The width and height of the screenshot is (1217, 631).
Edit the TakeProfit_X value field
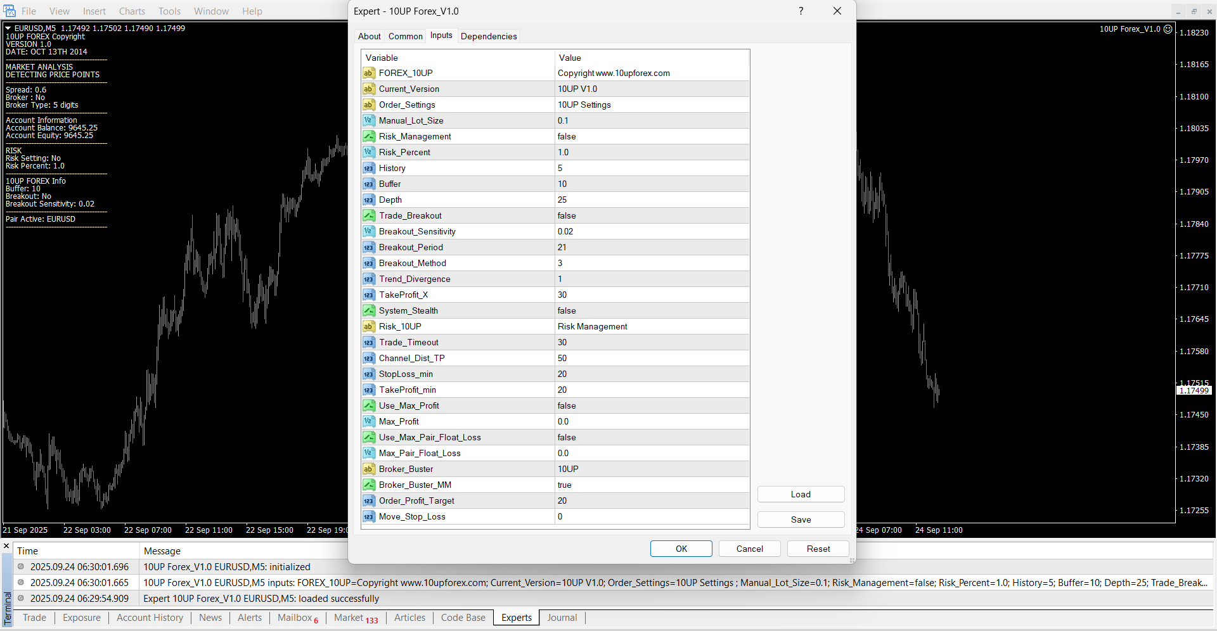[x=652, y=295]
